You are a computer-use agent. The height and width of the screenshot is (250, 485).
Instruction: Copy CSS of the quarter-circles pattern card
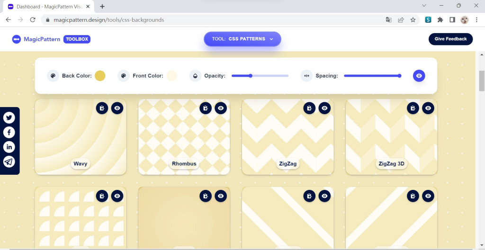[x=102, y=196]
